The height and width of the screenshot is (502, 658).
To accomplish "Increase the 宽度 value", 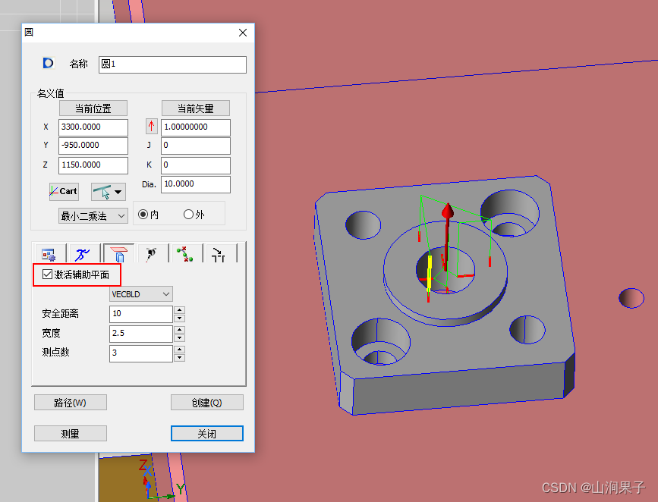I will 180,330.
